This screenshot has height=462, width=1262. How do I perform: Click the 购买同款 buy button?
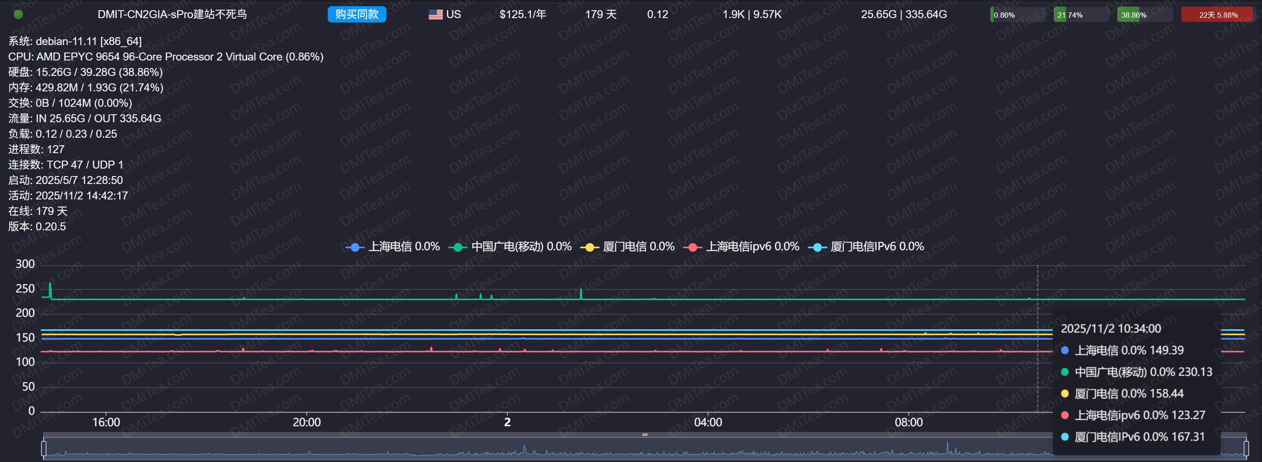tap(357, 14)
